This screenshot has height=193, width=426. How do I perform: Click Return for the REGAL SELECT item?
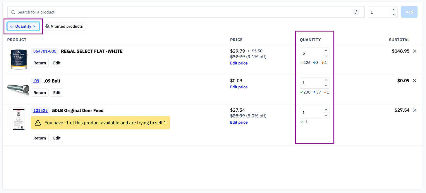pyautogui.click(x=40, y=63)
